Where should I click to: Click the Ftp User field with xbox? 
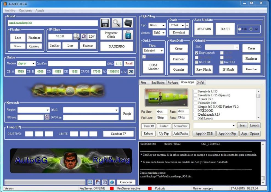point(162,112)
